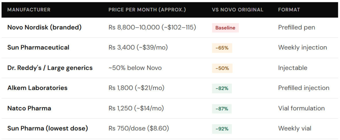Click the FORMAT column header
The image size is (340, 140).
pyautogui.click(x=289, y=10)
